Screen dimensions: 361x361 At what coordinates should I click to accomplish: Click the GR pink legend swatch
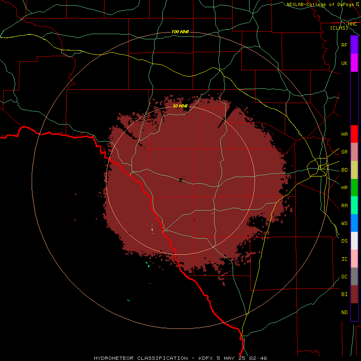(354, 152)
